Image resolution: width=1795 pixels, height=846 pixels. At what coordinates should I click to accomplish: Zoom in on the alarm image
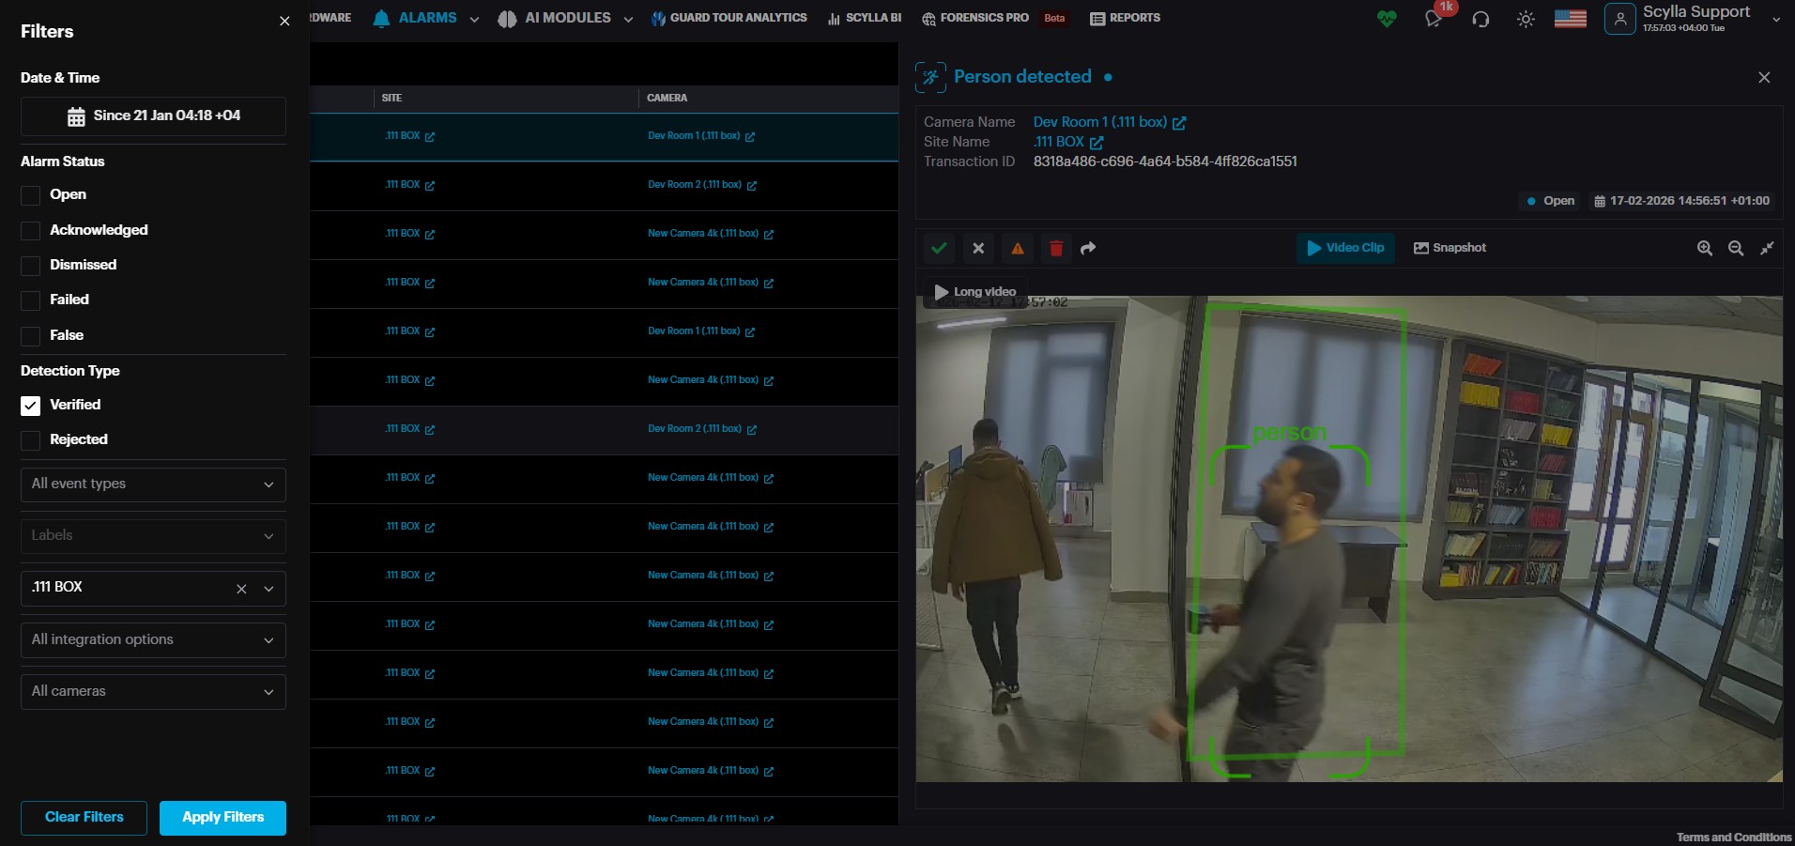[x=1705, y=249]
